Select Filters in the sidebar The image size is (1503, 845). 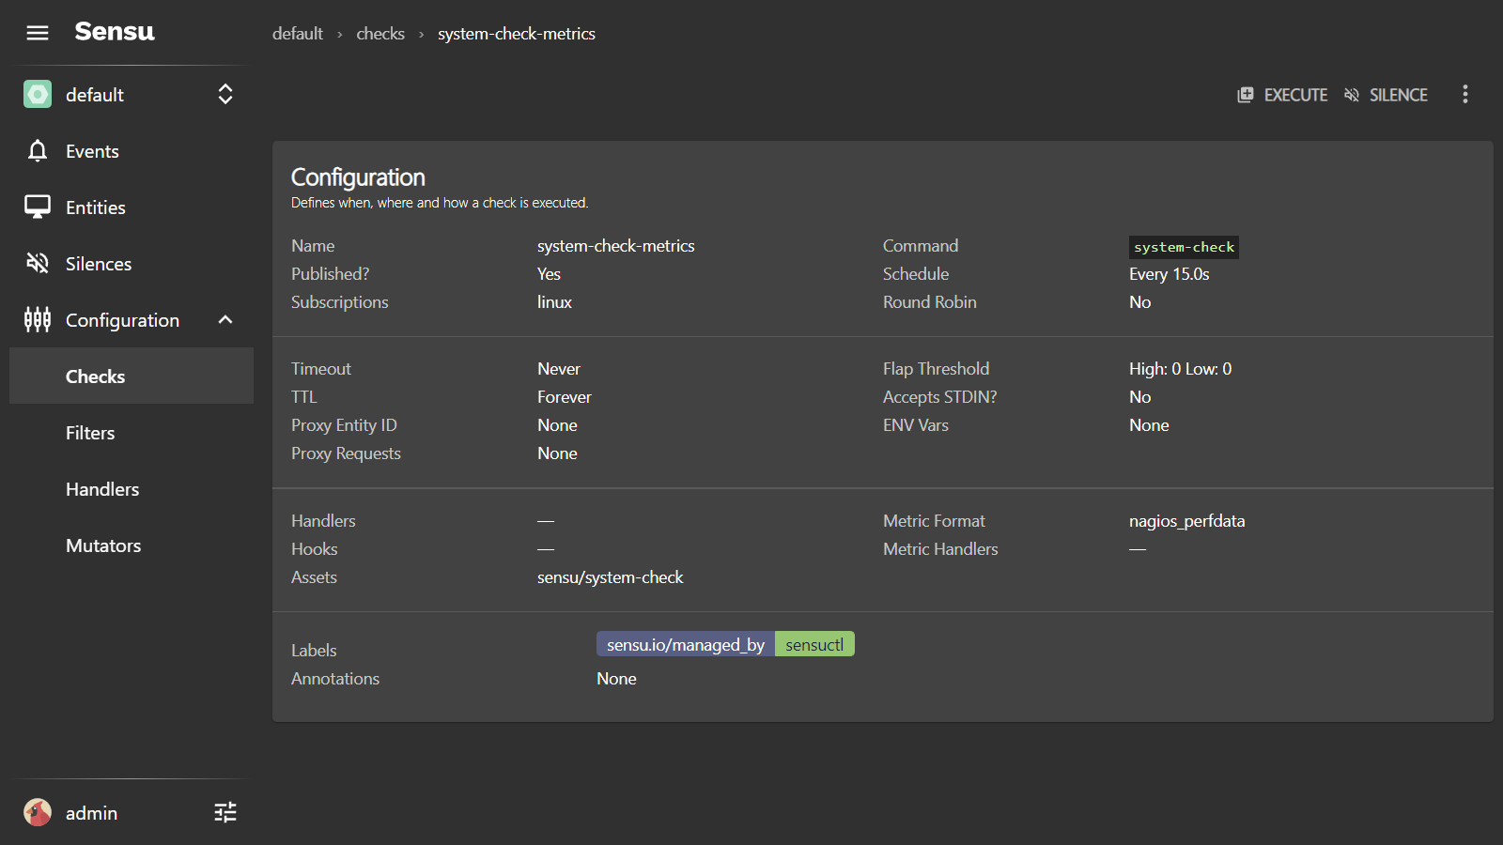[90, 433]
